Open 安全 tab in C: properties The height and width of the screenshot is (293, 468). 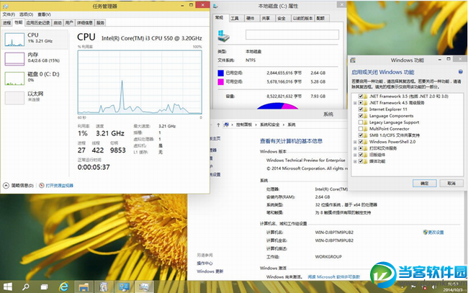point(282,19)
